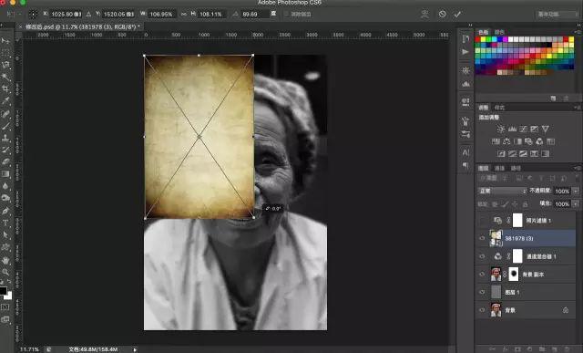Viewport: 583px width, 353px height.
Task: Open the Swatches panel flyout menu
Action: click(x=578, y=32)
